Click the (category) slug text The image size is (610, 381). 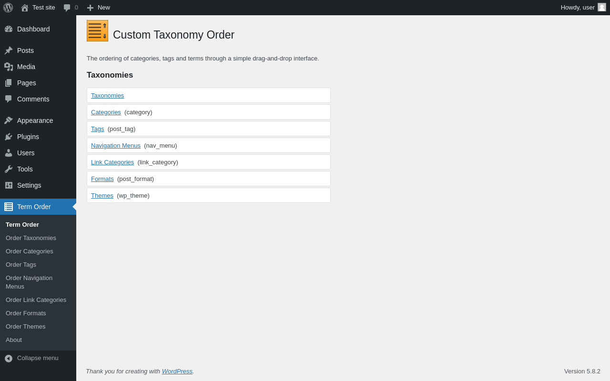pyautogui.click(x=138, y=112)
